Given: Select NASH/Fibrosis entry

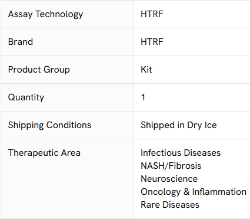Looking at the screenshot, I should pyautogui.click(x=171, y=166).
